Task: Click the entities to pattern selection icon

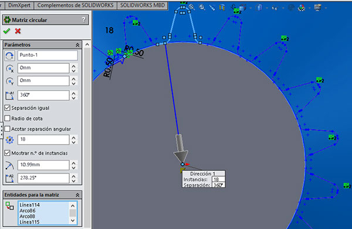Action: (x=9, y=206)
